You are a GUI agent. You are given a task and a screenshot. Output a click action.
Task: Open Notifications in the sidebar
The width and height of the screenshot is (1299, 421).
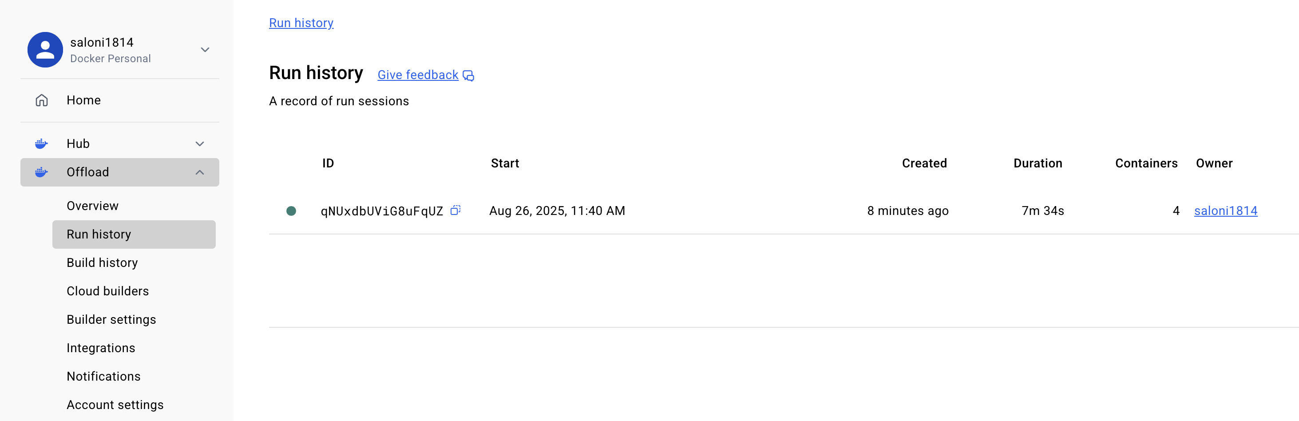coord(104,376)
